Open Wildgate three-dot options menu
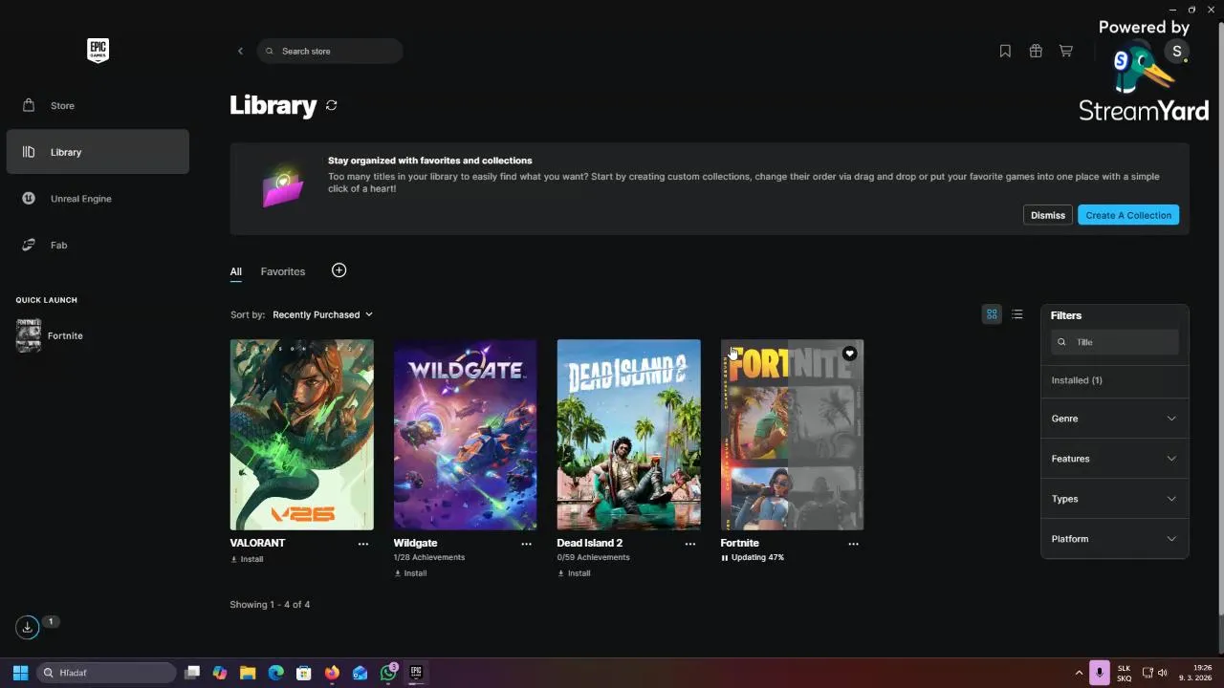 point(527,544)
